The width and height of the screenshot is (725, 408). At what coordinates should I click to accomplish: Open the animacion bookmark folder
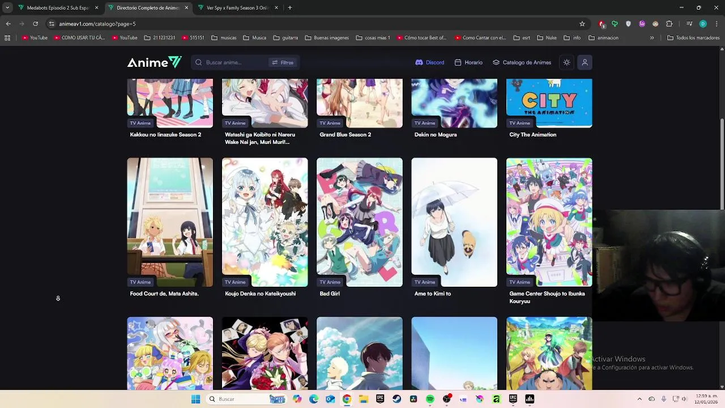tap(603, 38)
